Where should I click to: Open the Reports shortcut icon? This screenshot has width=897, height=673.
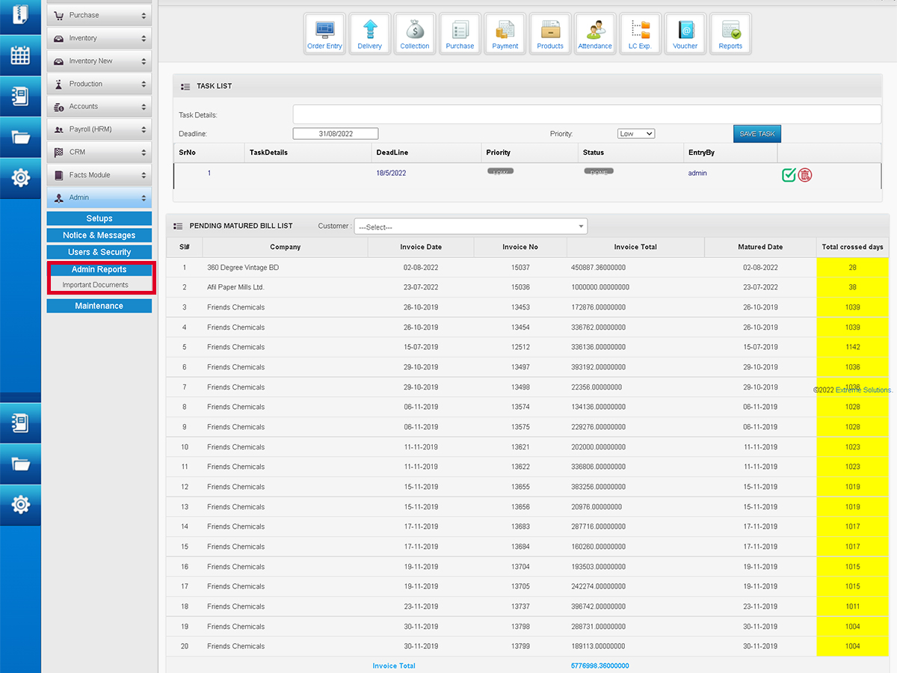730,34
